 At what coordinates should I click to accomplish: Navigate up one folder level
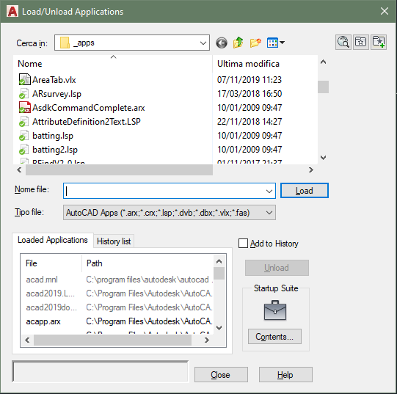238,43
